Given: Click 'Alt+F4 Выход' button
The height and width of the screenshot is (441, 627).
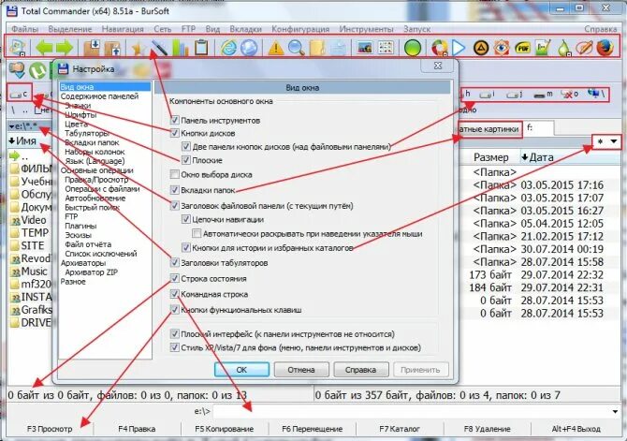Looking at the screenshot, I should 576,429.
